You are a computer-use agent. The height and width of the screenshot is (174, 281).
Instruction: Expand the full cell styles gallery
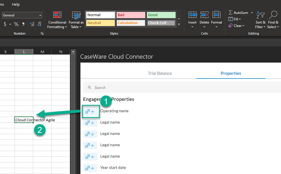coord(179,24)
